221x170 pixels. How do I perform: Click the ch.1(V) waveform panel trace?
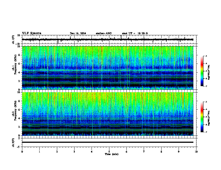108,39
